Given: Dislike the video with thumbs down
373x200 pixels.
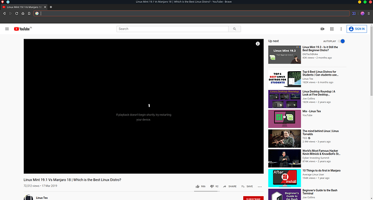Looking at the screenshot, I should [x=214, y=187].
